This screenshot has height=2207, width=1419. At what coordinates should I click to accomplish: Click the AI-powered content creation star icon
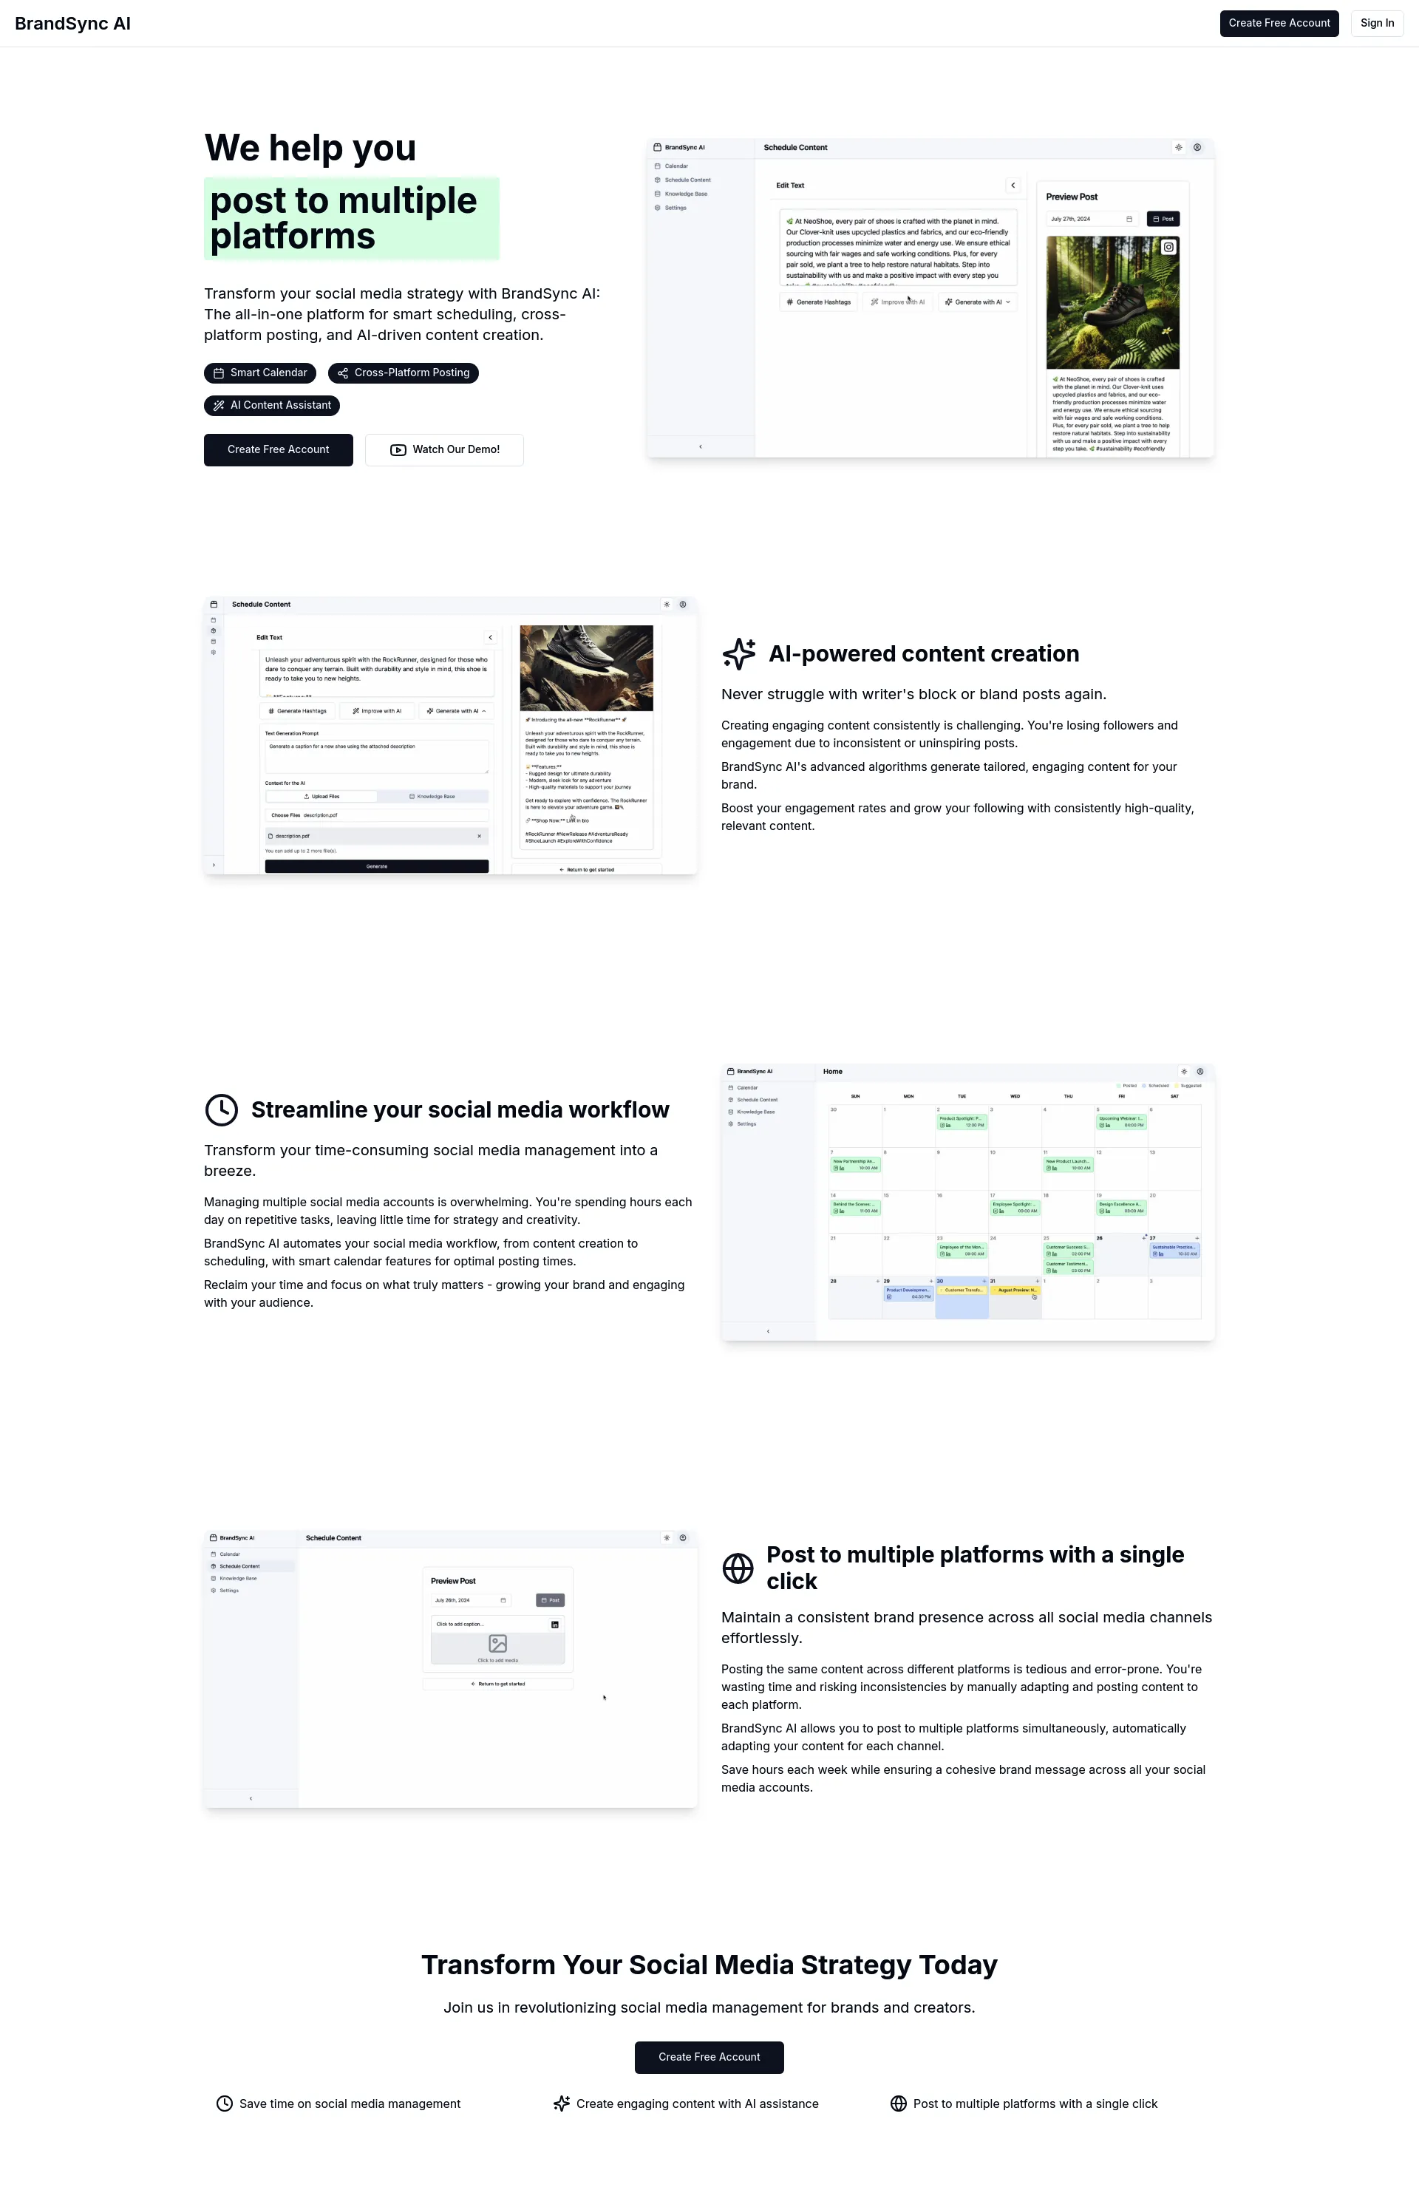pyautogui.click(x=738, y=655)
